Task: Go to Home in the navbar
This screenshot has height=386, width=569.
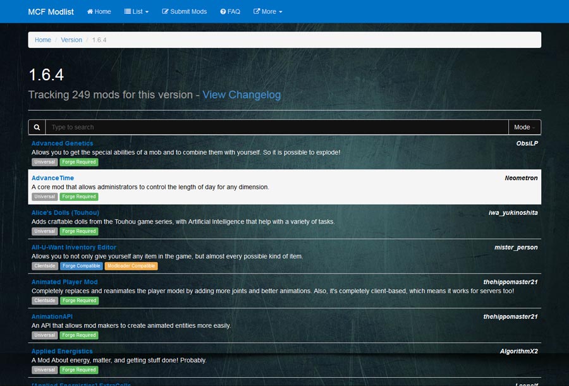Action: click(99, 11)
